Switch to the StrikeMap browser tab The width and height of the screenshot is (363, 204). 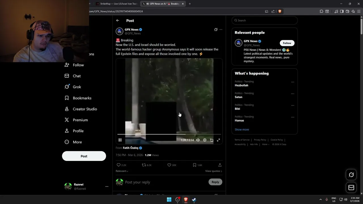[116, 4]
